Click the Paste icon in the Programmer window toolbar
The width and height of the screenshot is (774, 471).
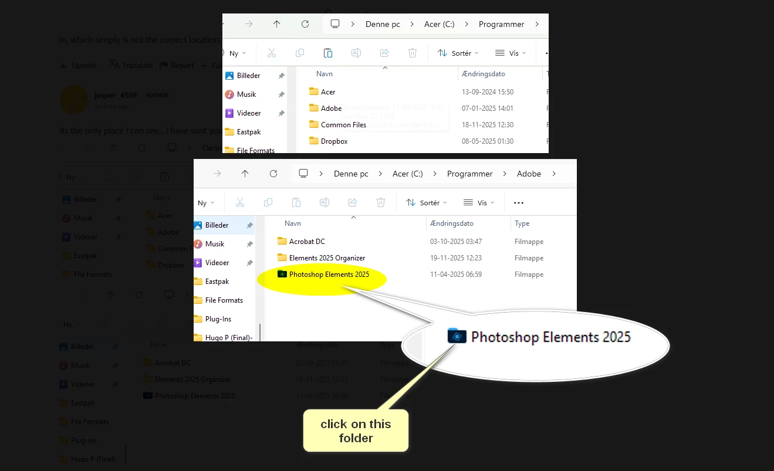point(328,53)
